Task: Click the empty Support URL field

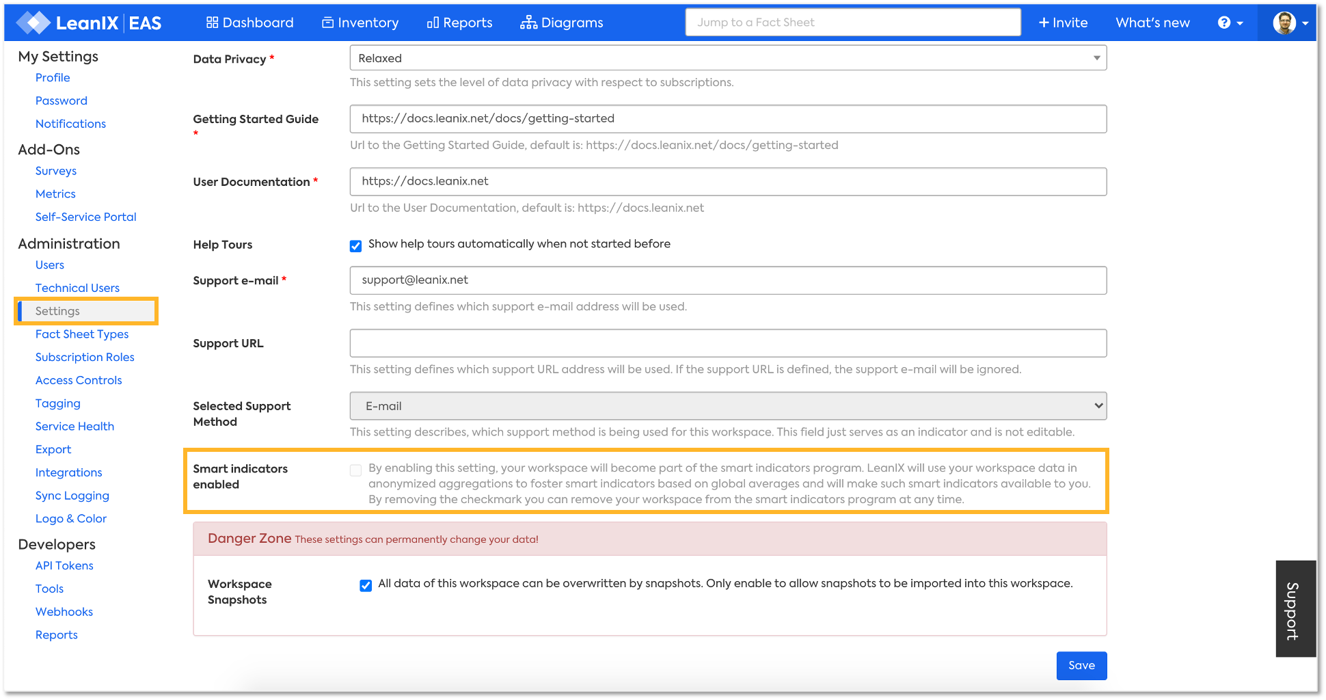Action: [728, 343]
